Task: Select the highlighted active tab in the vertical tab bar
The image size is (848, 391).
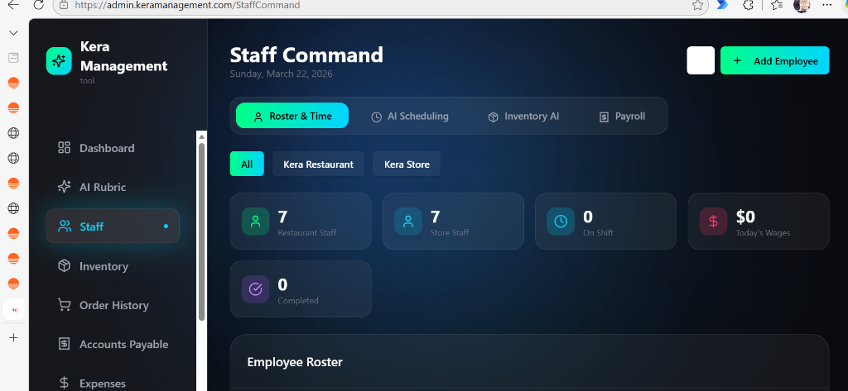Action: click(14, 309)
